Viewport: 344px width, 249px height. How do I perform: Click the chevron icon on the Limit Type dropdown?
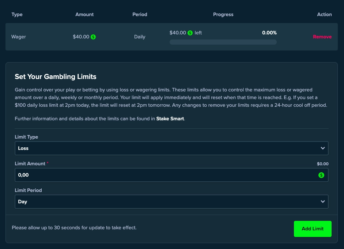(323, 148)
